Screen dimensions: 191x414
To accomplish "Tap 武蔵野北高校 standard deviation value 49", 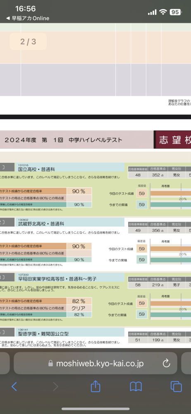I will pos(138,230).
